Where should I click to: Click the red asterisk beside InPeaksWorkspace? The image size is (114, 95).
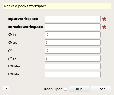pos(104,27)
